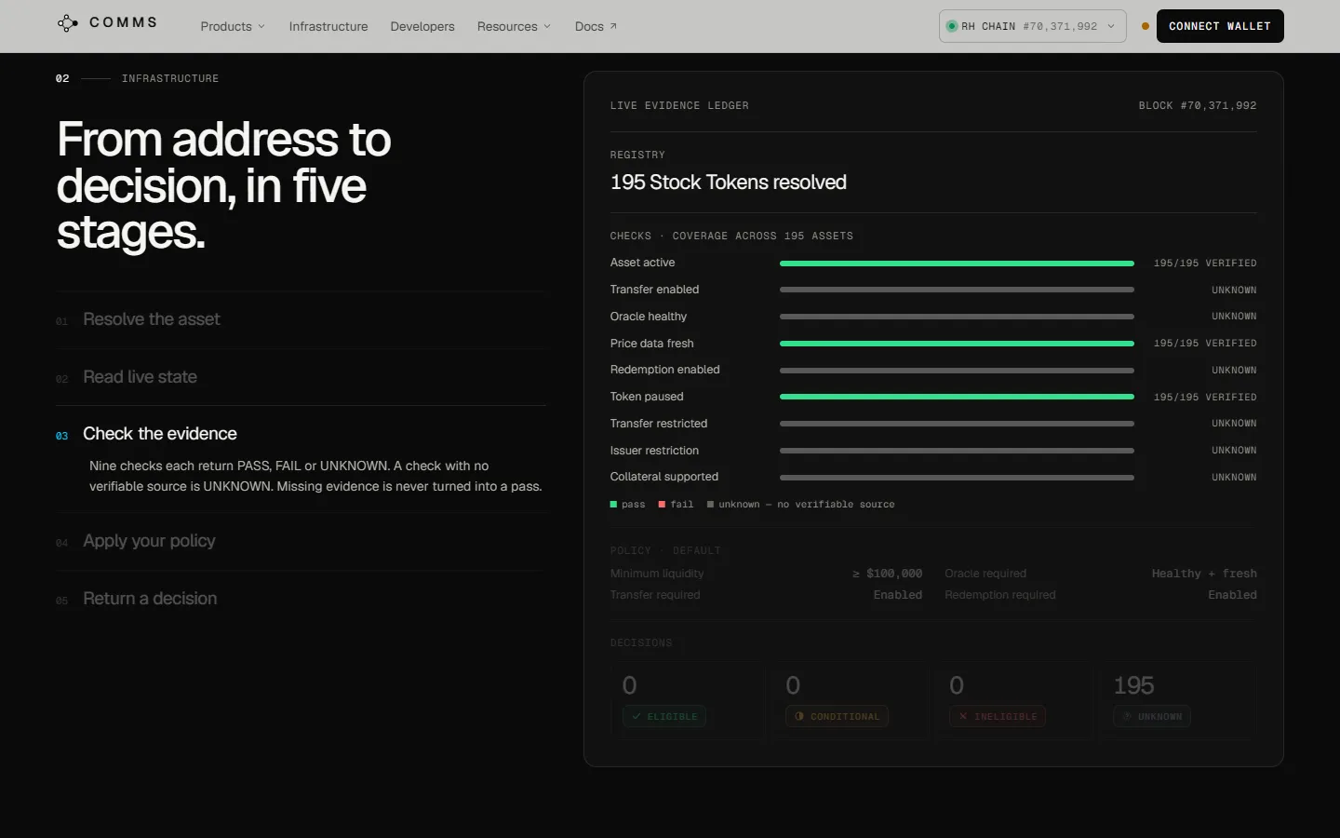
Task: Click the '≥ $100,000' policy value
Action: tap(888, 574)
